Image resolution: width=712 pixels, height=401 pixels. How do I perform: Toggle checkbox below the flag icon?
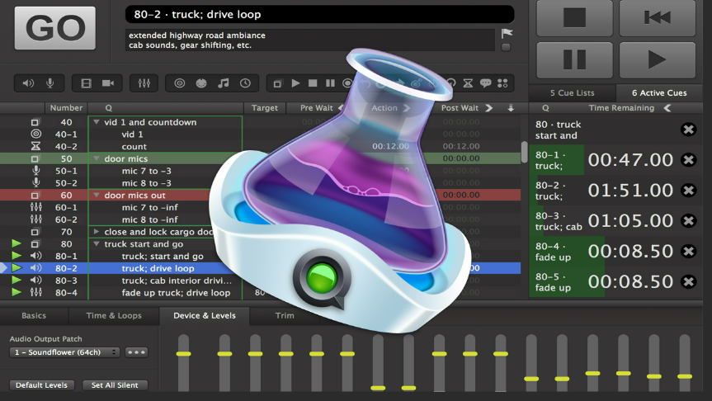click(x=506, y=47)
